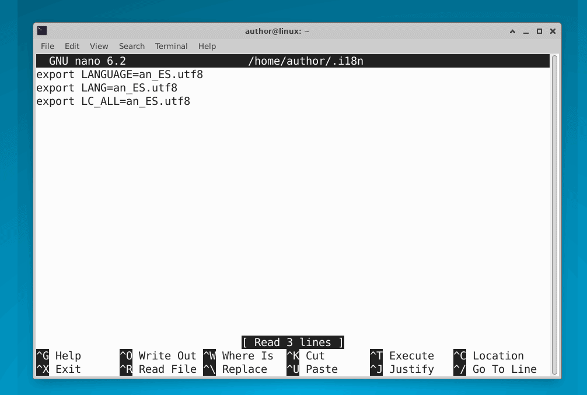Click the Read 3 lines status message

click(292, 342)
